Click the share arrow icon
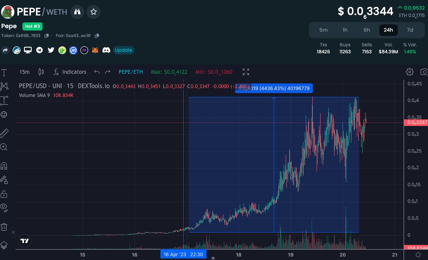 [5, 50]
